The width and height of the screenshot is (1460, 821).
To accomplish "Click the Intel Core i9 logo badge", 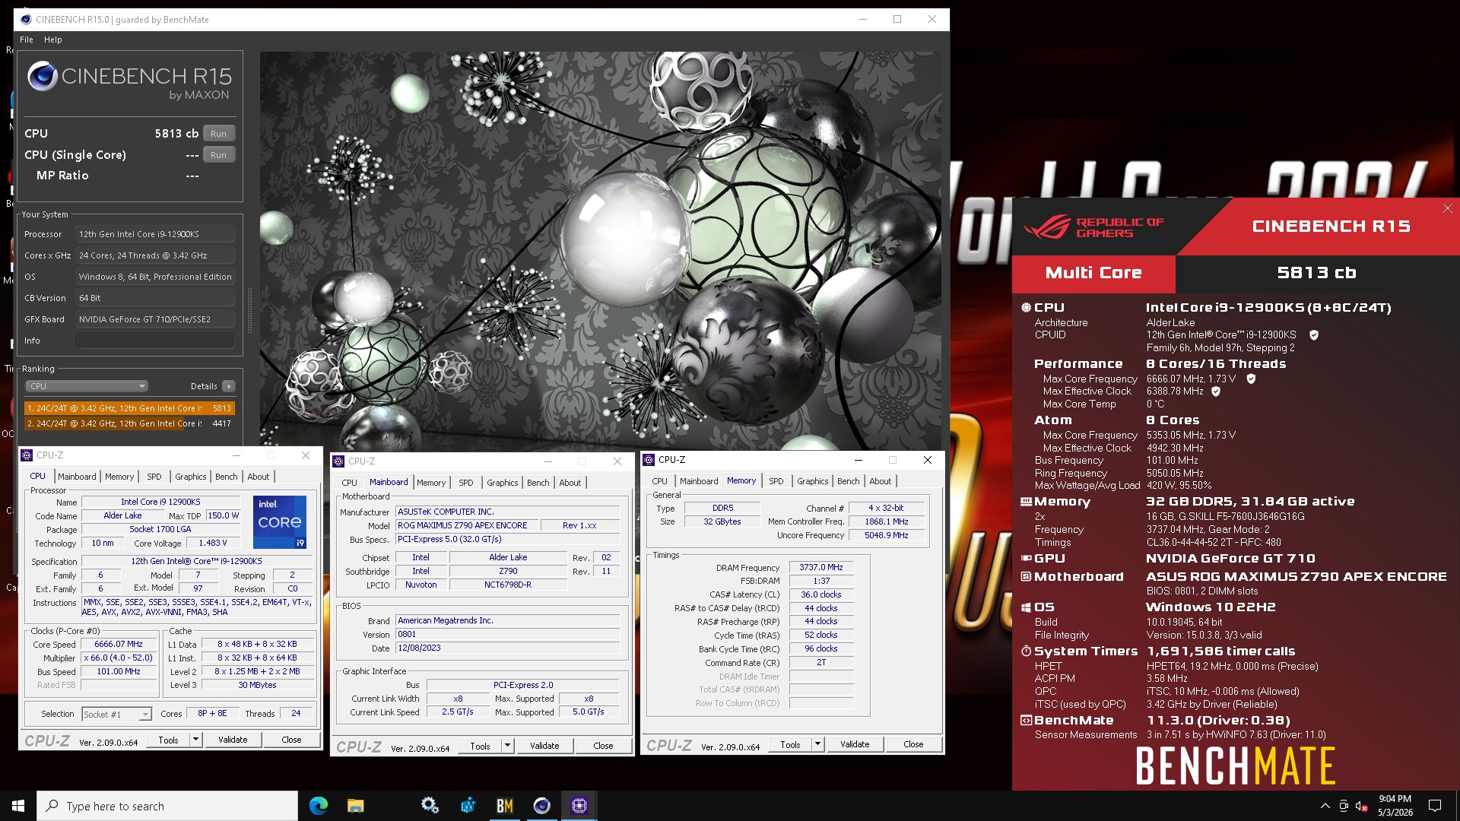I will [280, 521].
